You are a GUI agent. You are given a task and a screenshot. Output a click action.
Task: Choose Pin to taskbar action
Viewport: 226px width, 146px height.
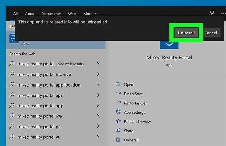[135, 103]
